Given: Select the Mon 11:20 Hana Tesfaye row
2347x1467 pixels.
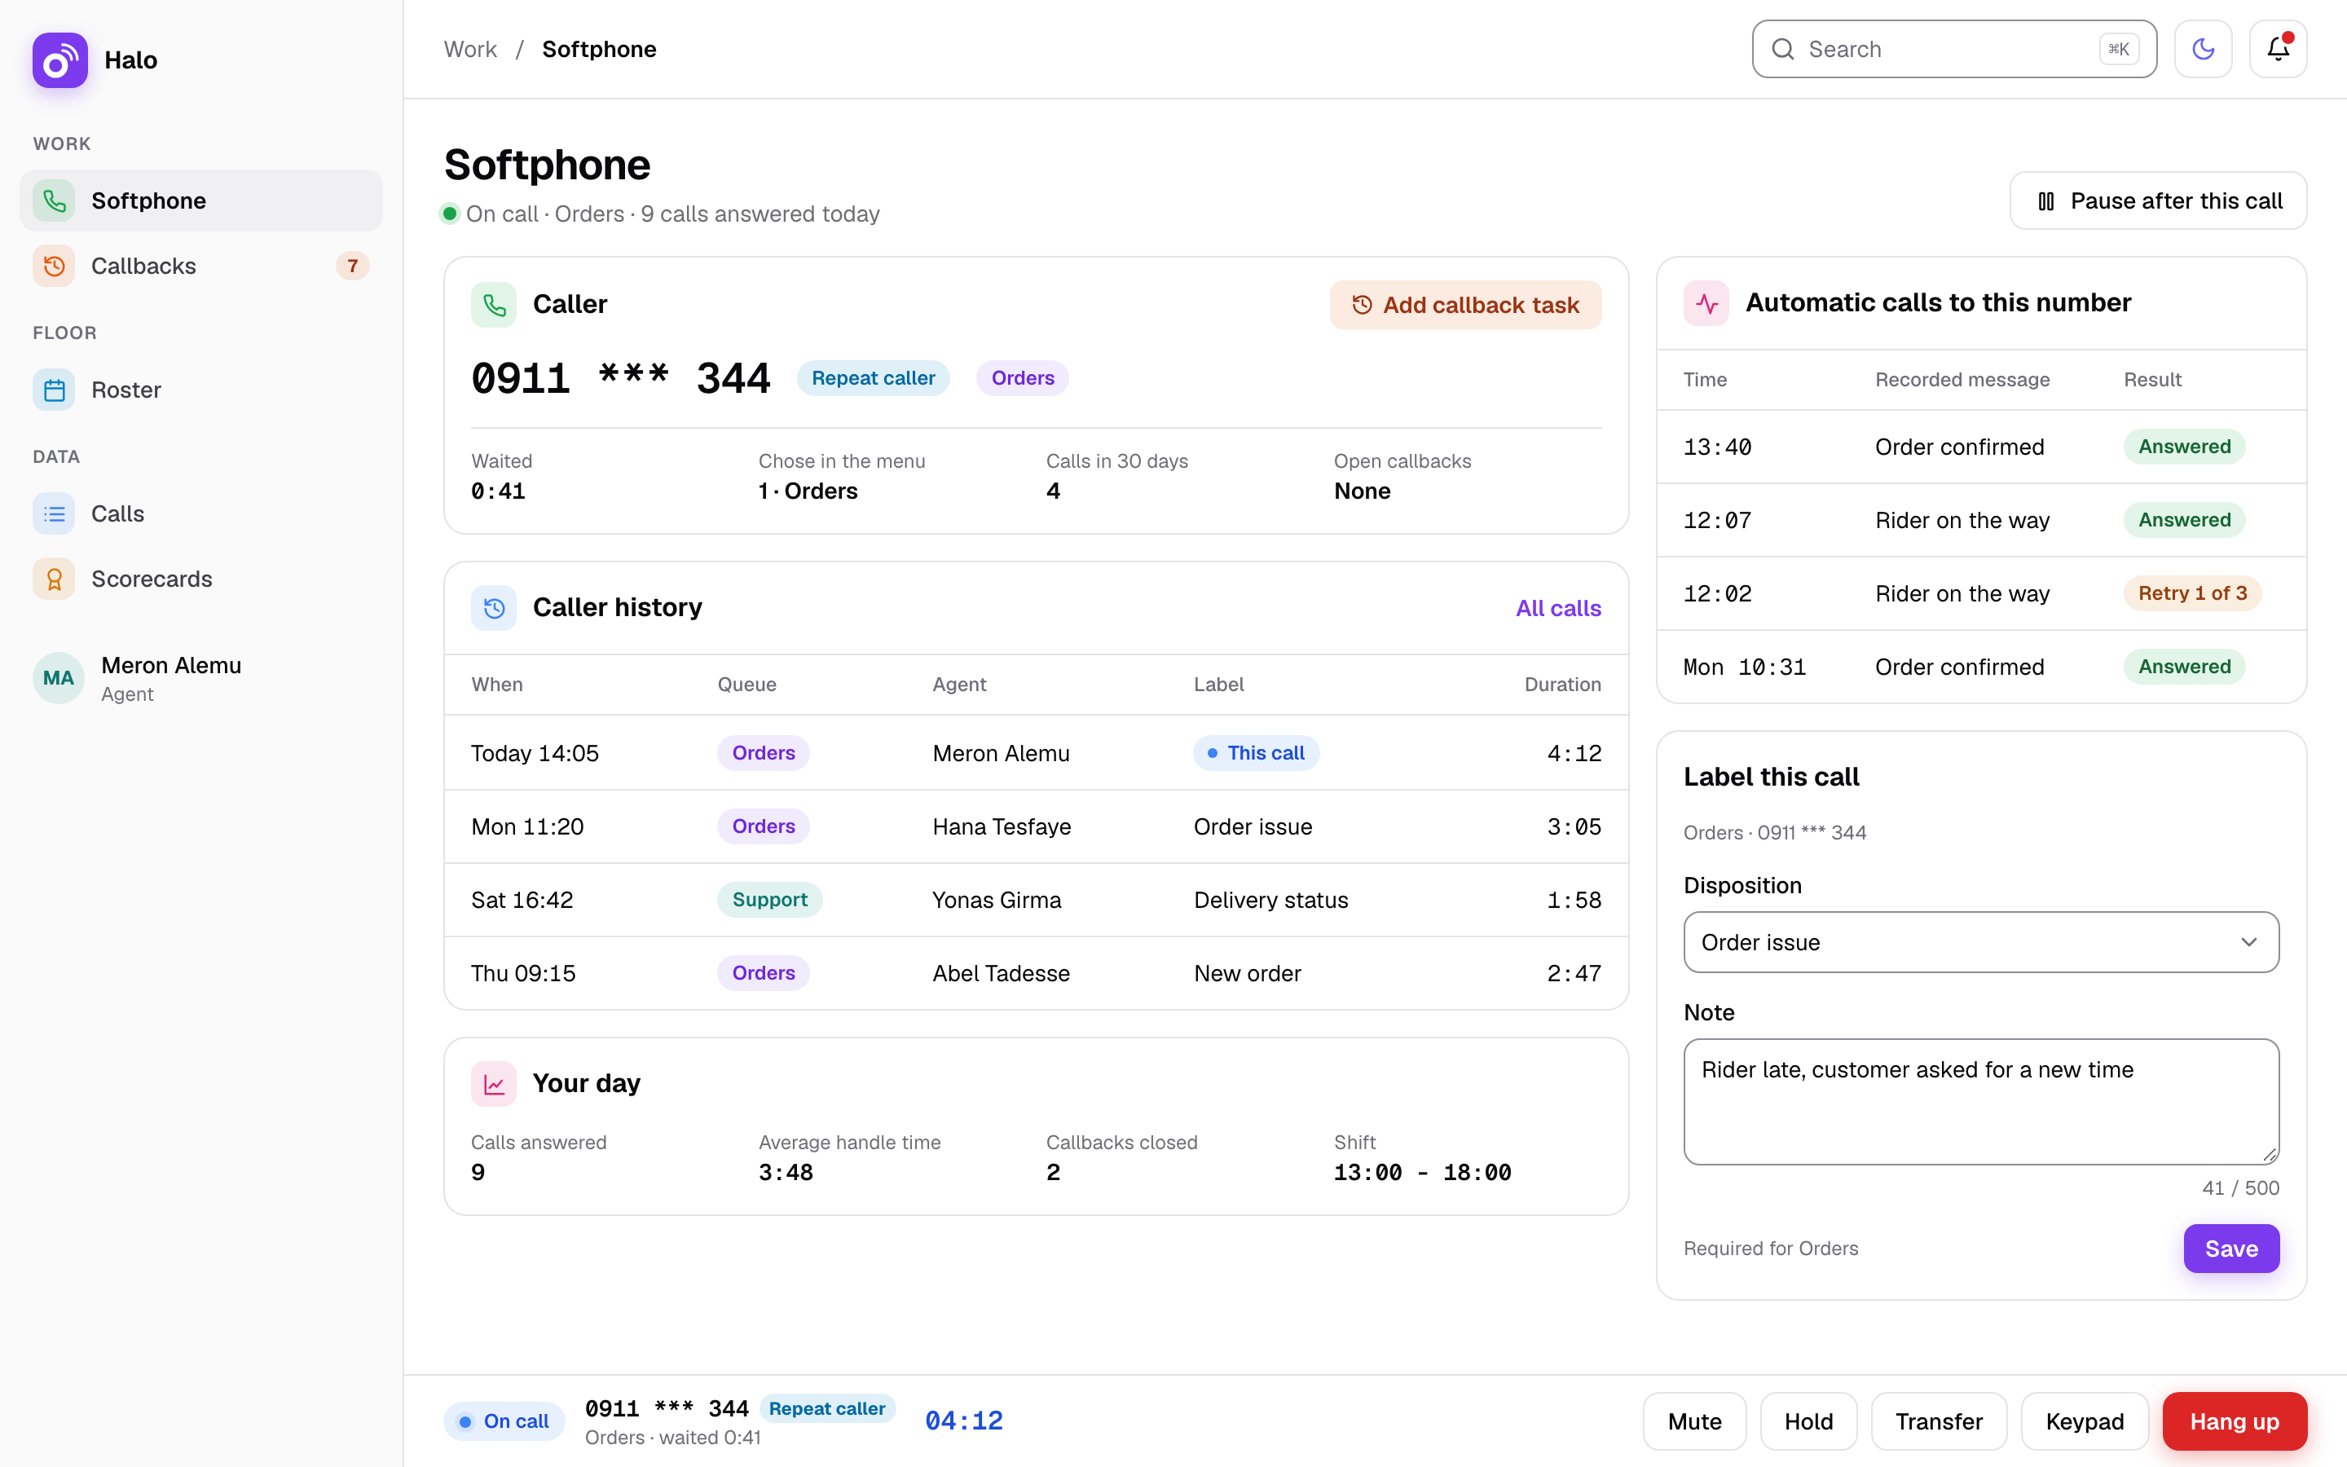Looking at the screenshot, I should tap(1036, 826).
